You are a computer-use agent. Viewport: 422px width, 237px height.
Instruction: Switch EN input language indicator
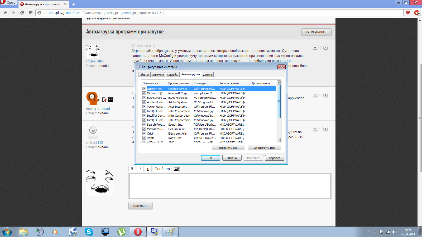point(367,231)
